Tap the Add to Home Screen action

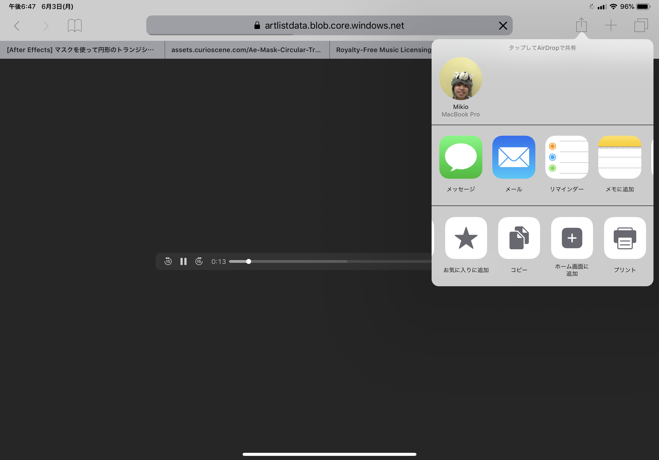(x=572, y=238)
